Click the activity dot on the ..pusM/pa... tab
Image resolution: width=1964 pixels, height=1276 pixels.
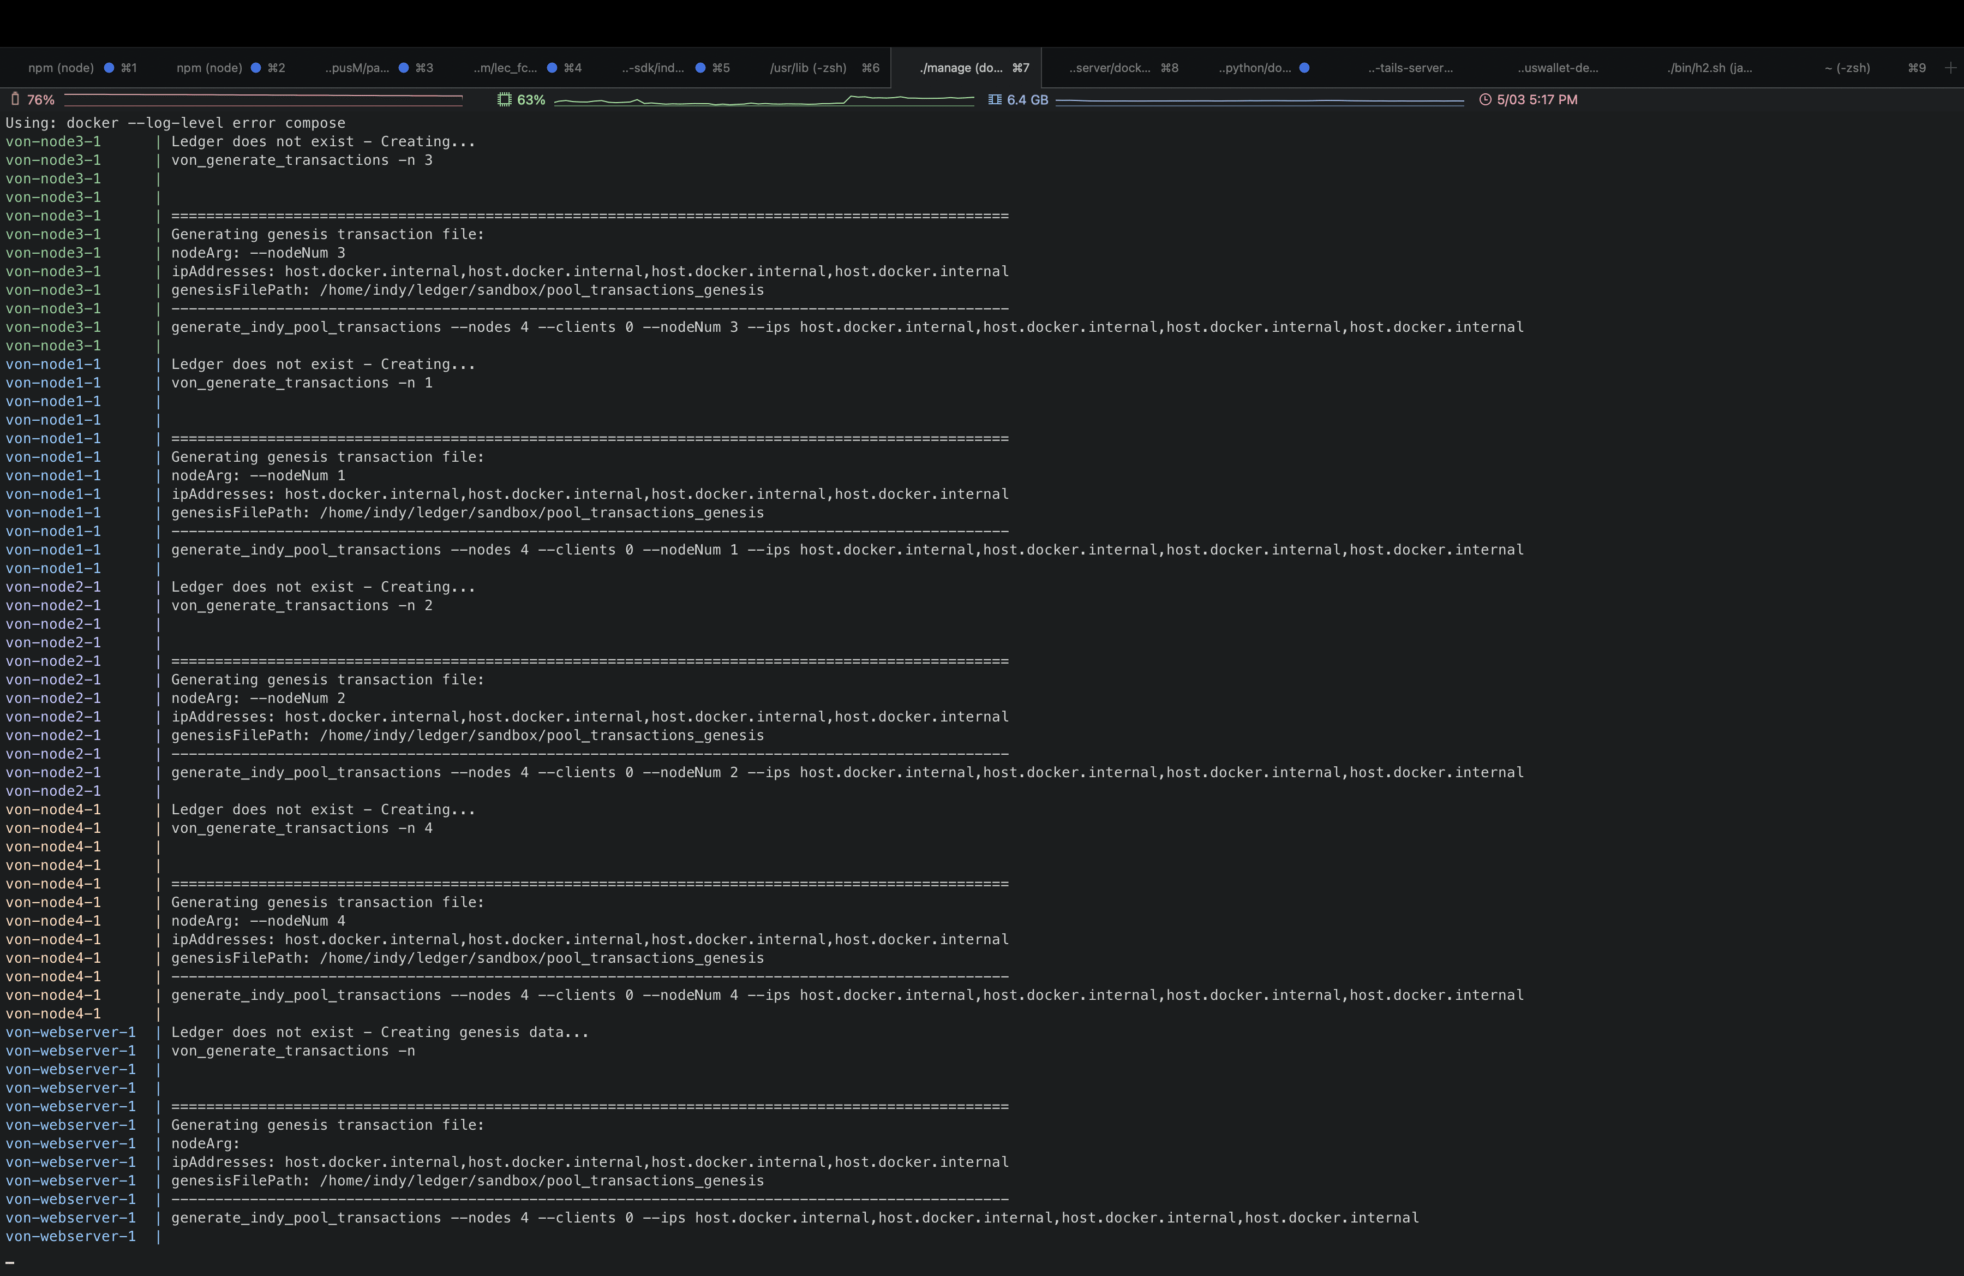tap(404, 68)
